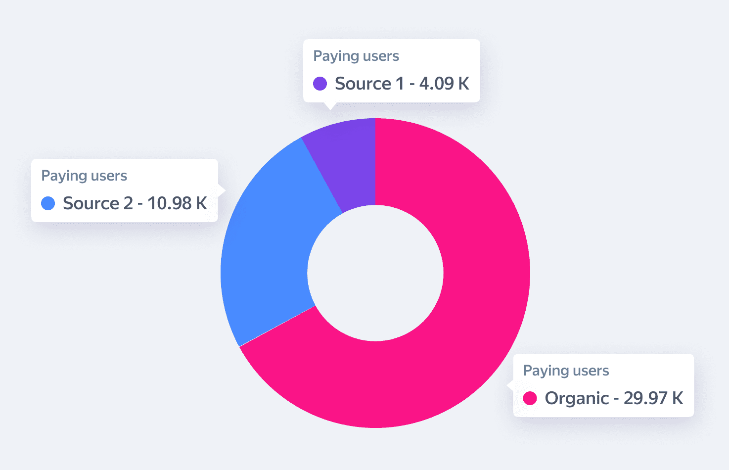Click the pointer arrow on Organic tooltip
This screenshot has height=470, width=729.
coord(510,385)
